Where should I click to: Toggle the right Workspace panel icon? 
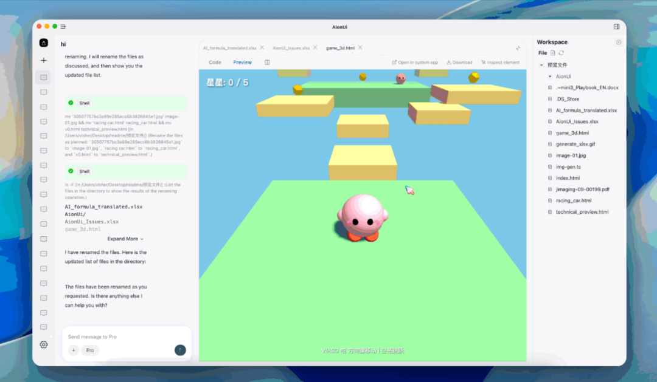click(x=616, y=27)
